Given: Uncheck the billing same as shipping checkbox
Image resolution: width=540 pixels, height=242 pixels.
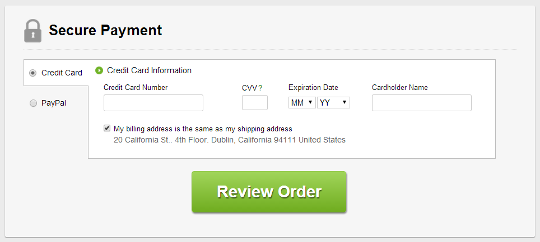Looking at the screenshot, I should 107,129.
